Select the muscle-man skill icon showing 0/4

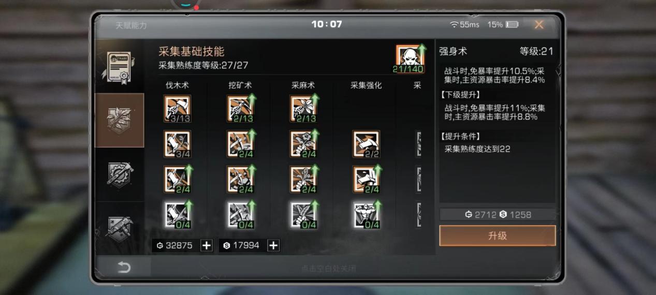[366, 214]
